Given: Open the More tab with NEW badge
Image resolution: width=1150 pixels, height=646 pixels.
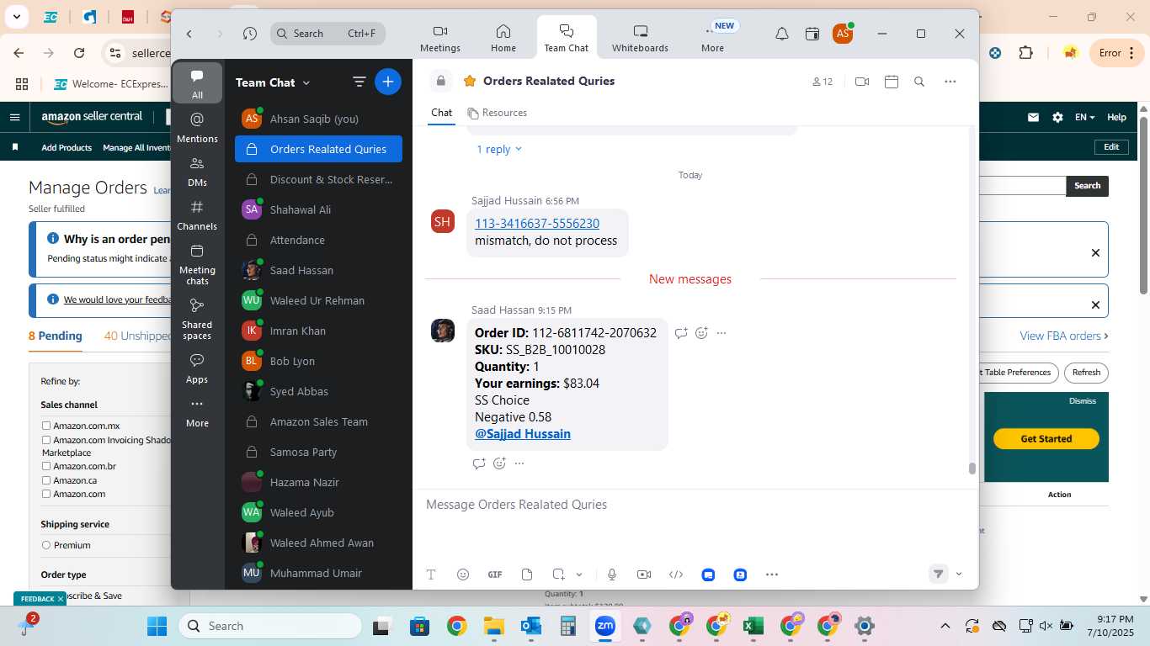Looking at the screenshot, I should point(713,39).
